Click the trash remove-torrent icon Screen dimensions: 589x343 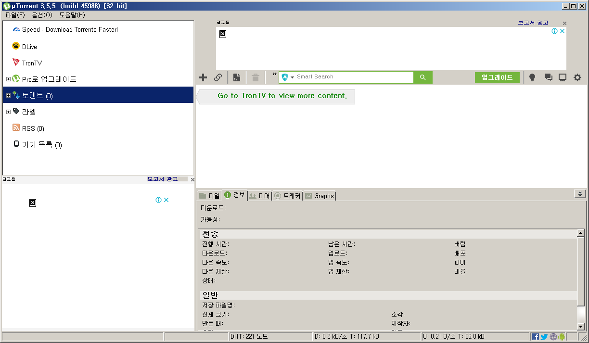tap(256, 77)
